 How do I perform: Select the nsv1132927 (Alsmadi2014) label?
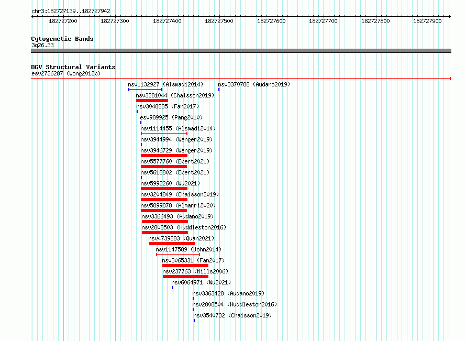[165, 84]
